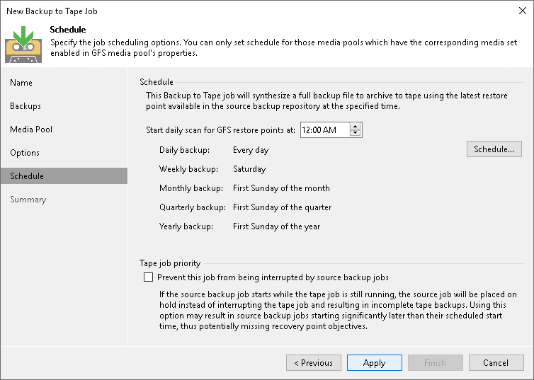Screen dimensions: 534x380
Task: Decrease the daily scan time value
Action: (x=356, y=133)
